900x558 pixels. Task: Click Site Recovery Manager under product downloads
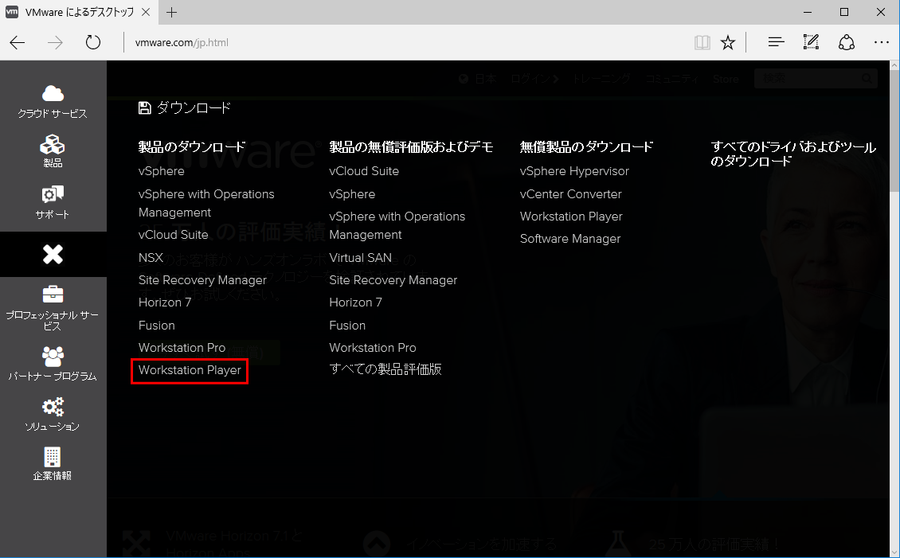[x=202, y=280]
